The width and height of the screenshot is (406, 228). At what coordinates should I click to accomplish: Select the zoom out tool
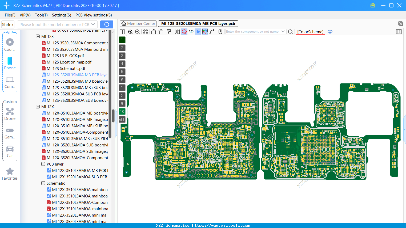(137, 32)
